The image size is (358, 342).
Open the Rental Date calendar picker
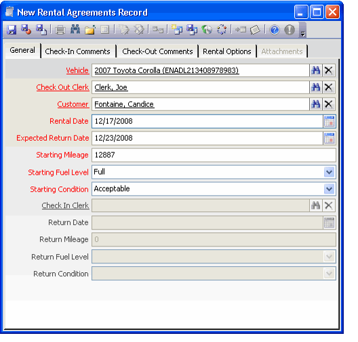pos(330,121)
